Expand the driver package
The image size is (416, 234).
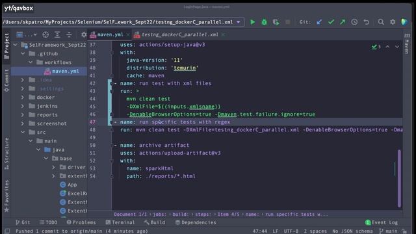click(x=53, y=167)
